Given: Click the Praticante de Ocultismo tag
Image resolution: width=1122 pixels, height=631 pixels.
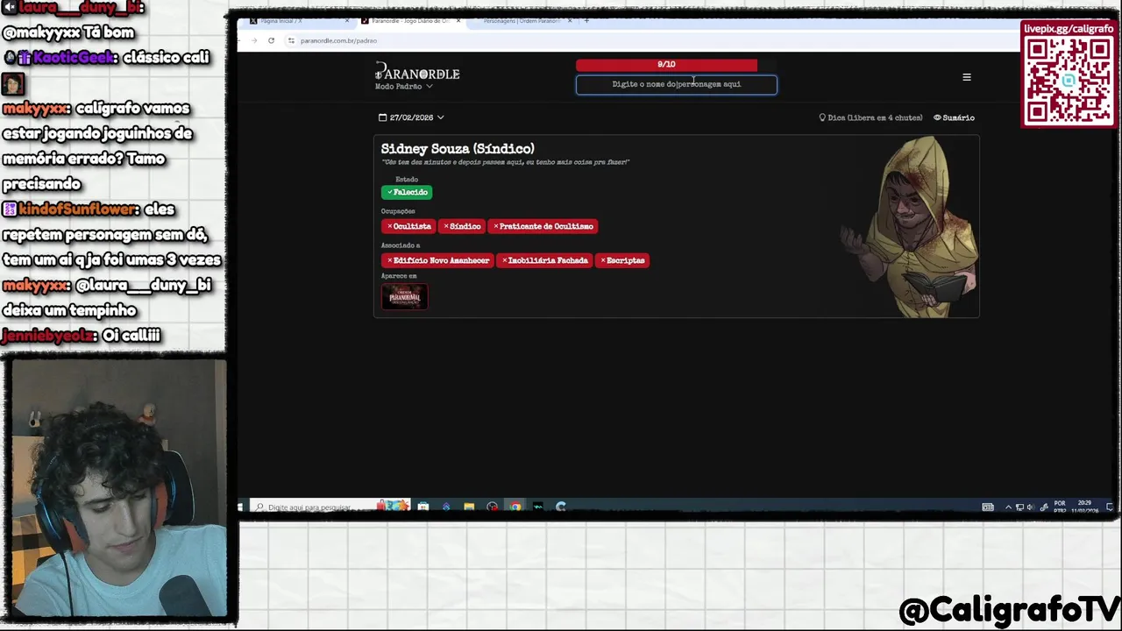Looking at the screenshot, I should [x=543, y=226].
